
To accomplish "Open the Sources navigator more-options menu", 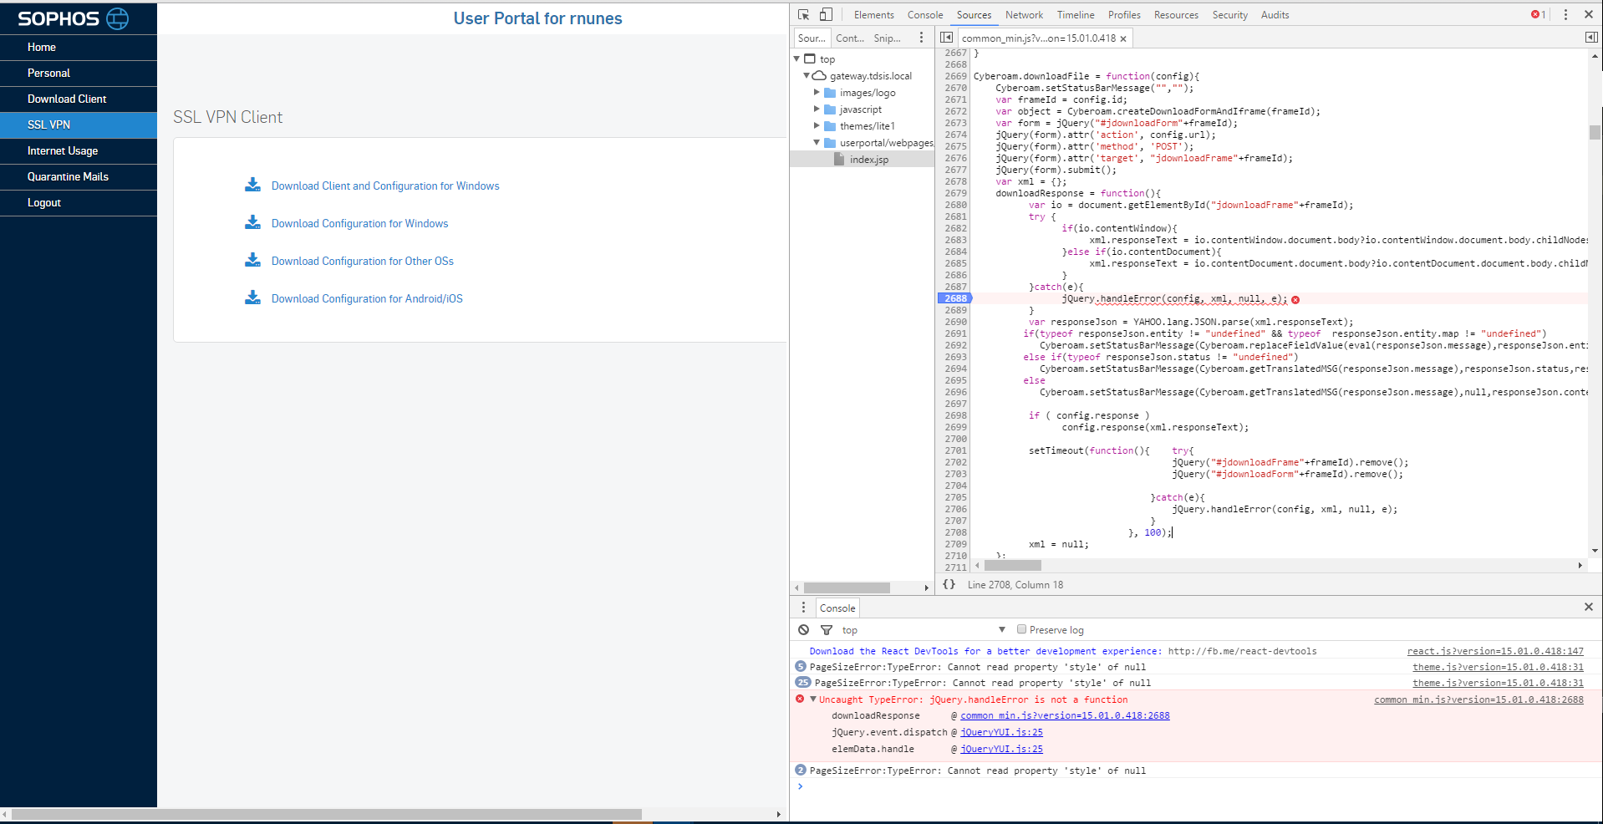I will click(x=921, y=38).
